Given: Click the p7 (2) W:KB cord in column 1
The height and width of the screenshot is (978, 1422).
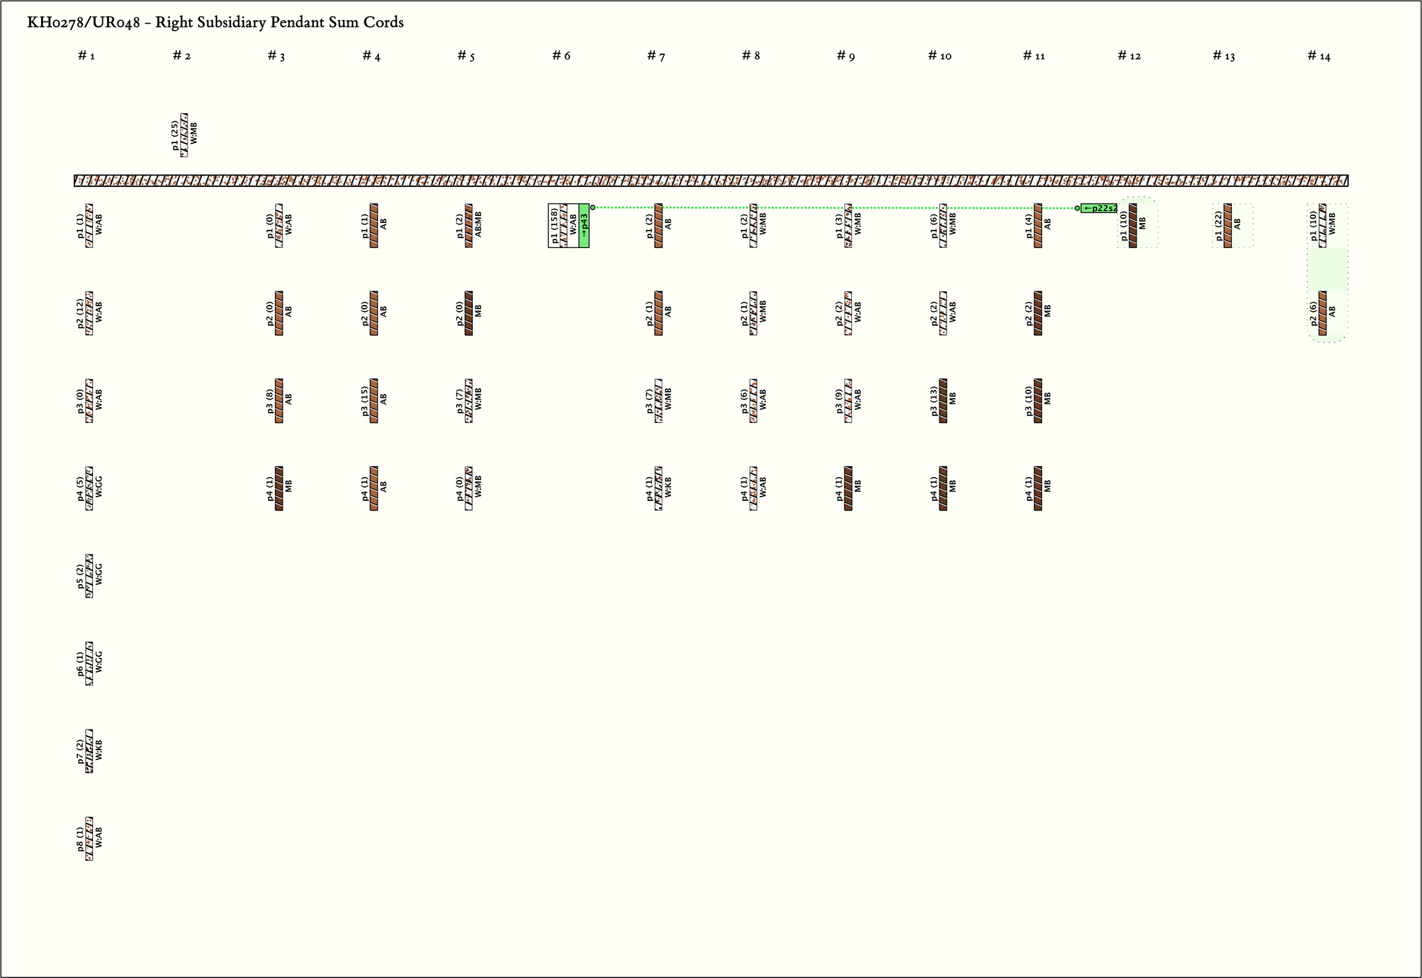Looking at the screenshot, I should coord(89,751).
